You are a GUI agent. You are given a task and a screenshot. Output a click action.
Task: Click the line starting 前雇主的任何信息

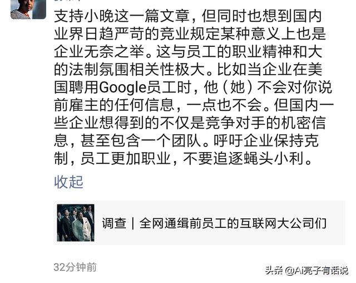pos(194,105)
